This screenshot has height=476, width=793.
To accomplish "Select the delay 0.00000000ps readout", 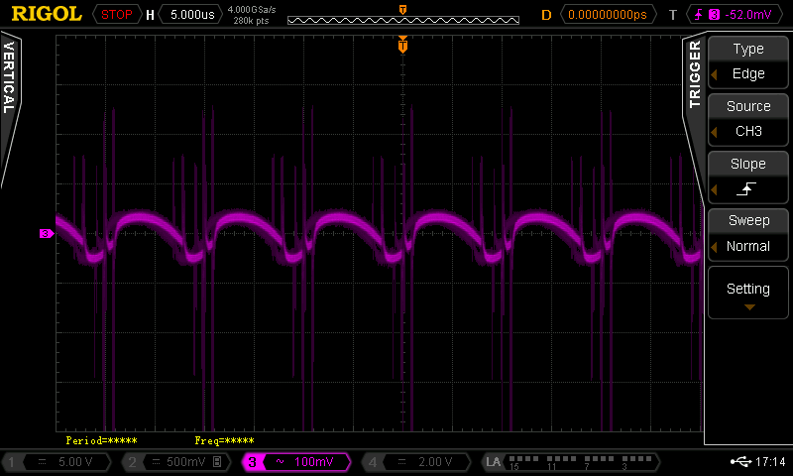I will pos(608,14).
